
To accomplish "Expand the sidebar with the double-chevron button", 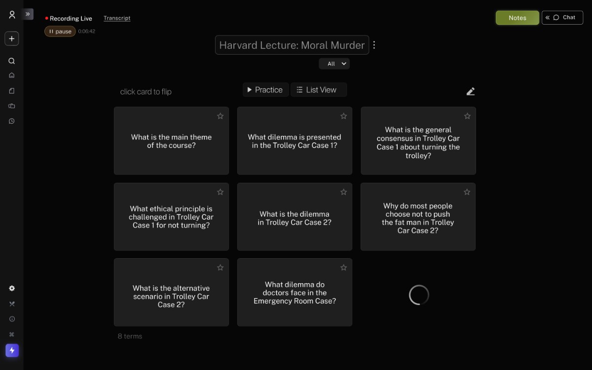I will pos(28,14).
